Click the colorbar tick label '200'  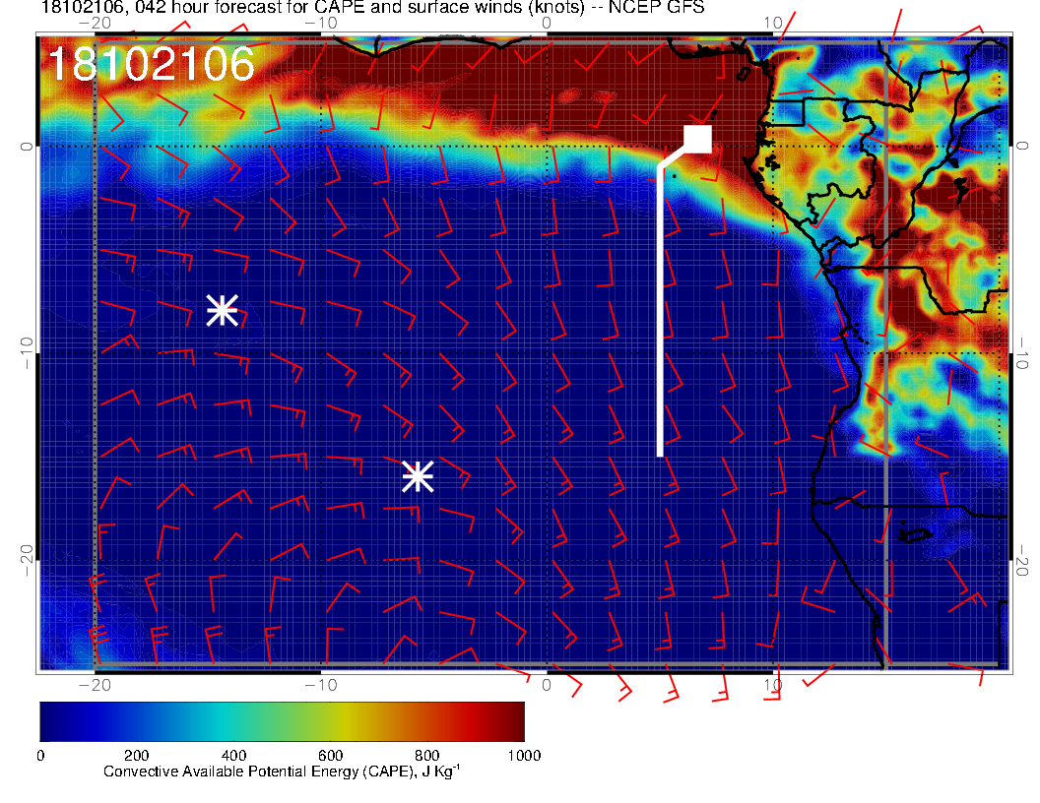(137, 756)
